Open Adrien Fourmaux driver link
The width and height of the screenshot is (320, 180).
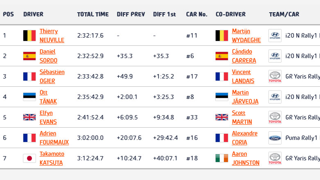pyautogui.click(x=54, y=138)
